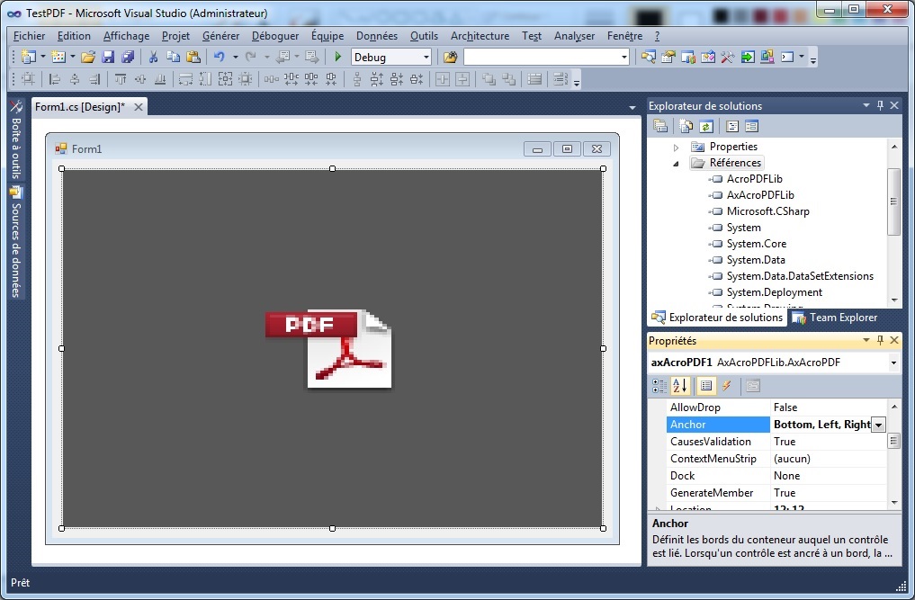Click the Copy toolbar icon
The image size is (915, 600).
tap(175, 57)
